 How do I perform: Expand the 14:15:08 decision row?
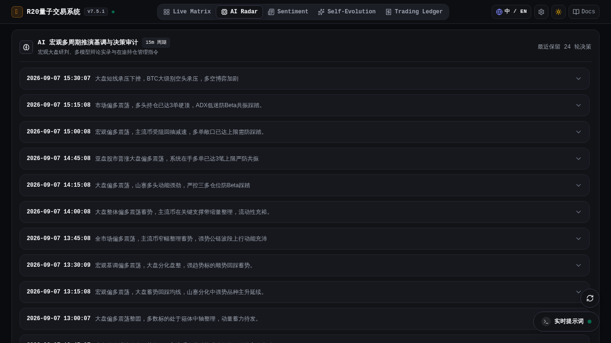pyautogui.click(x=305, y=185)
